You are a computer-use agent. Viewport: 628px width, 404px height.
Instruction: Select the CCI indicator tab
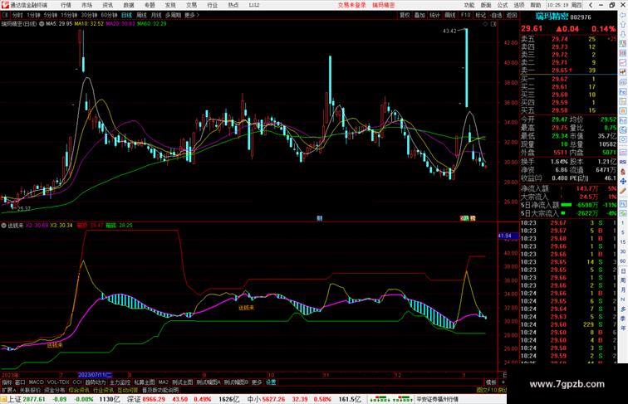[77, 382]
